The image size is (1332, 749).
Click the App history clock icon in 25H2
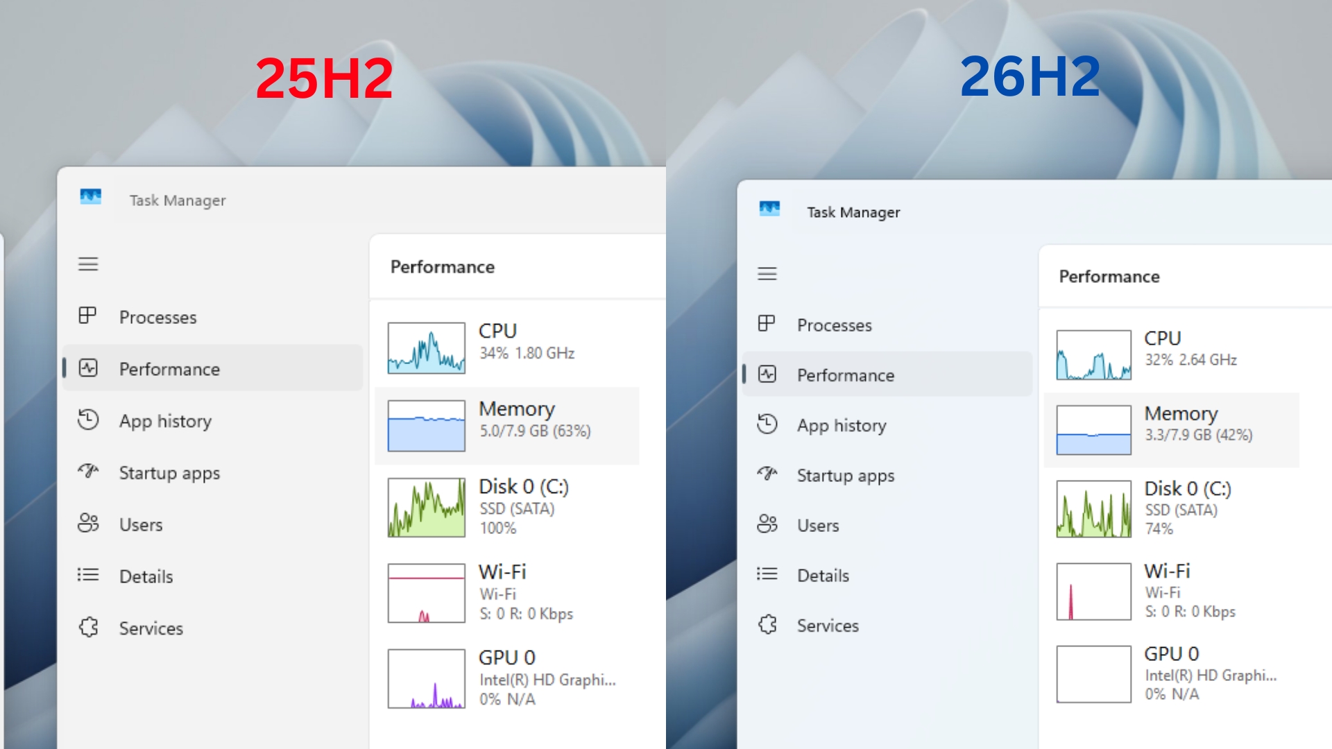(88, 420)
